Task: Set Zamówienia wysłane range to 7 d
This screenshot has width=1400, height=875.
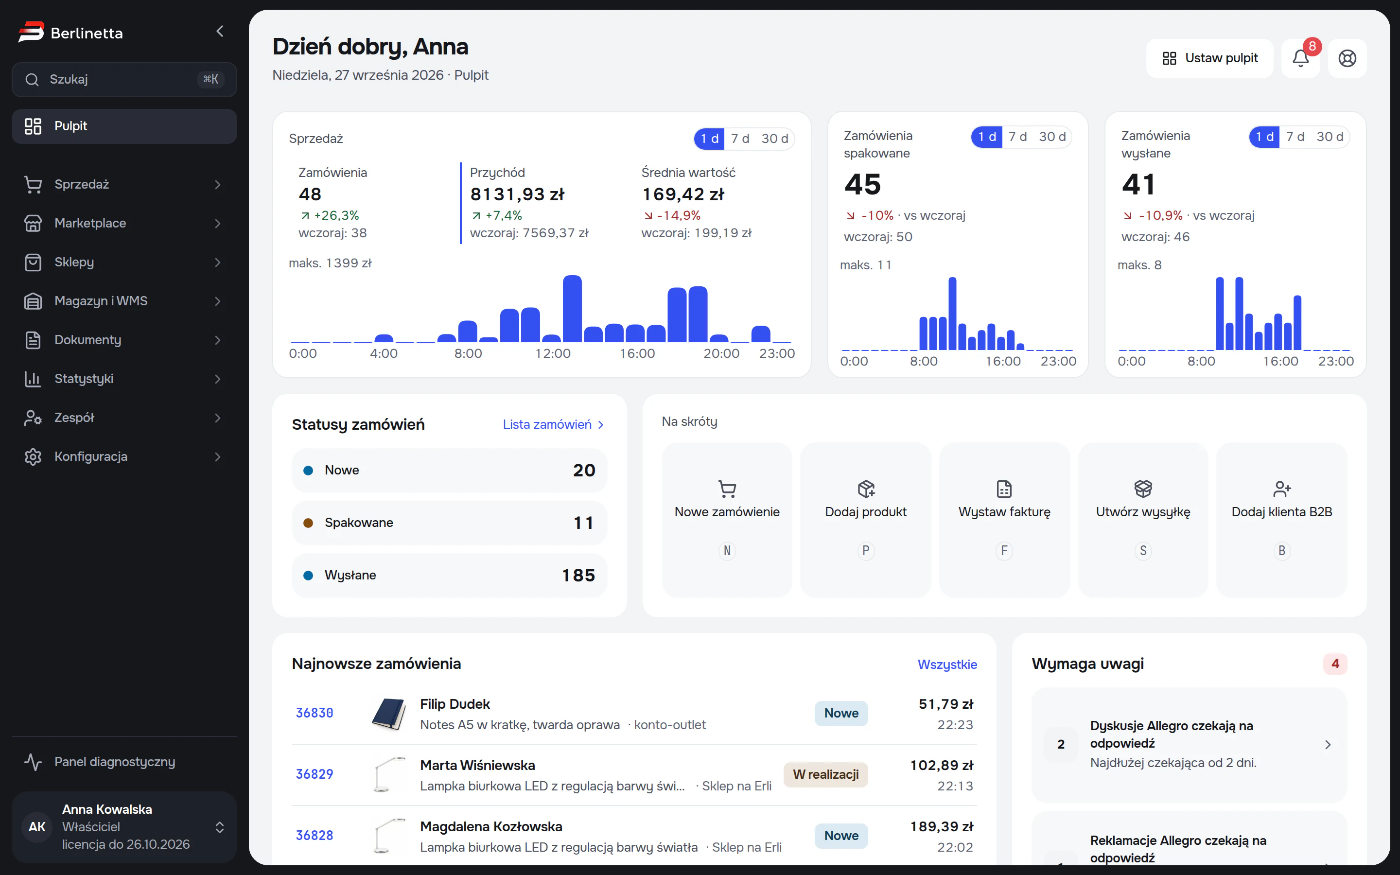Action: tap(1295, 137)
